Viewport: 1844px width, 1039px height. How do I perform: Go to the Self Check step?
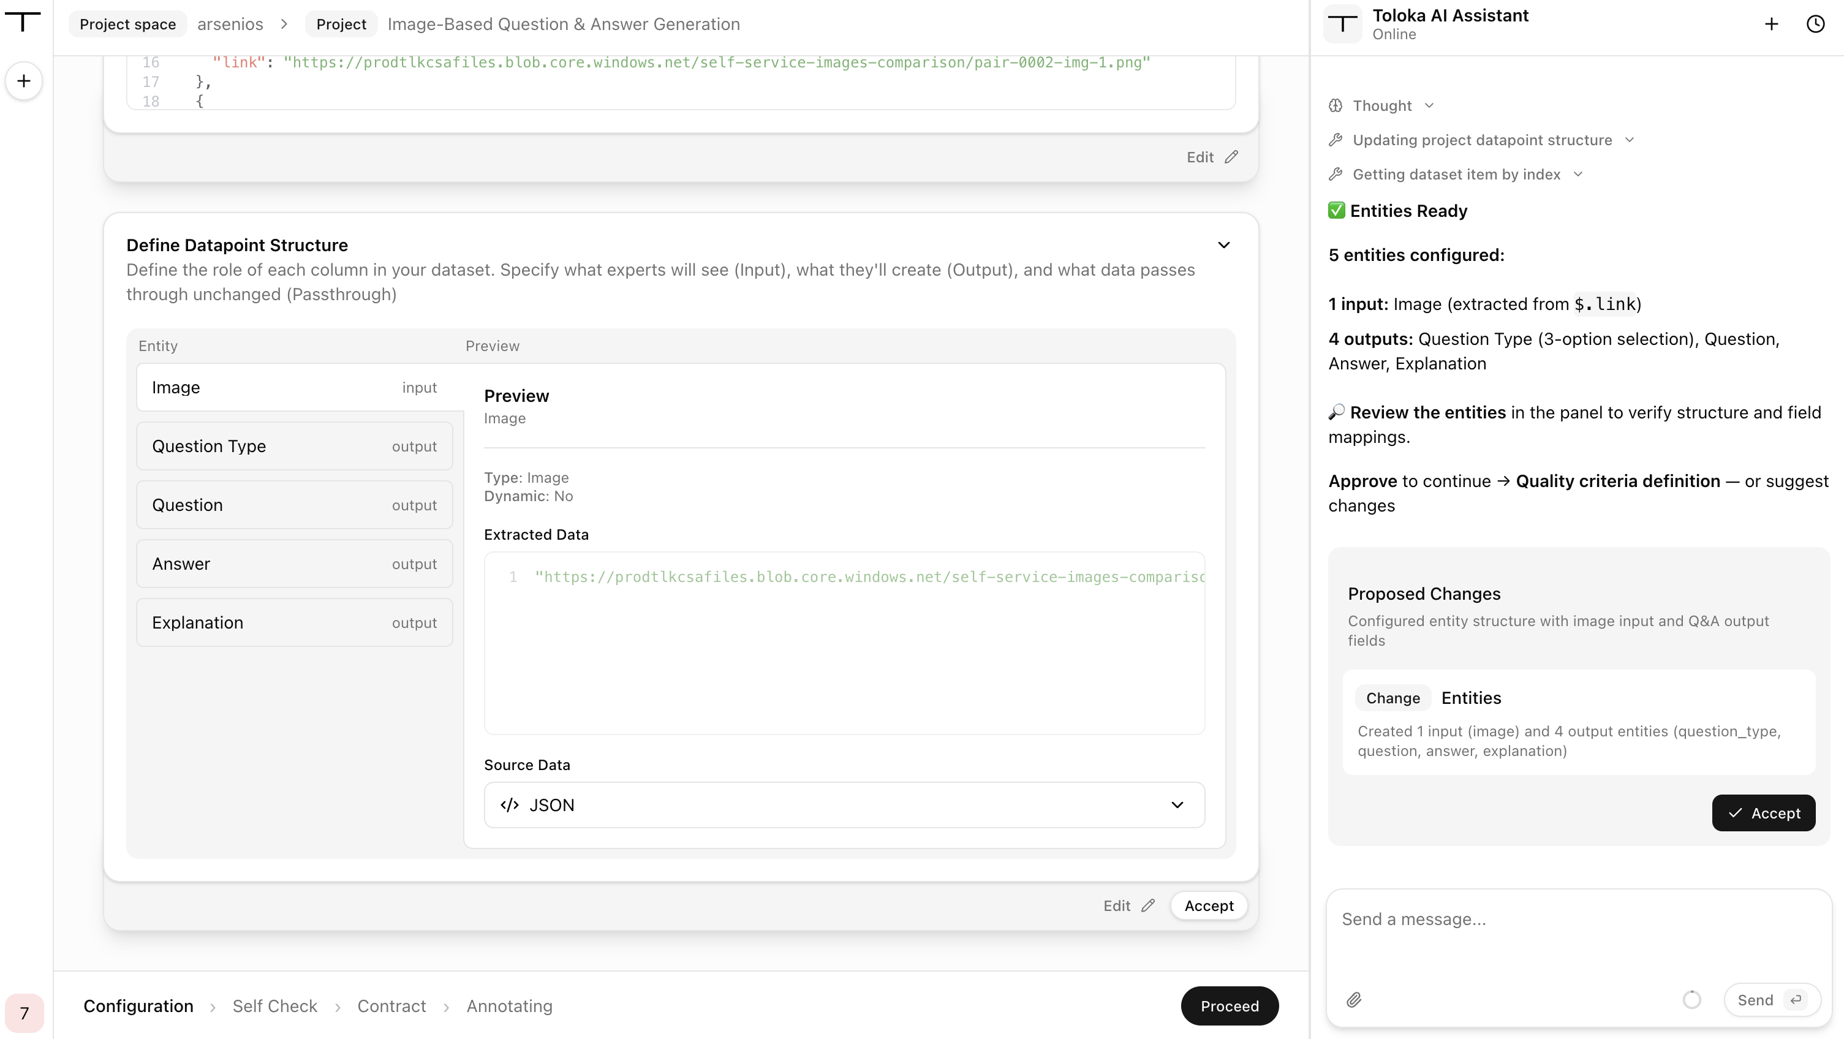click(x=274, y=1006)
